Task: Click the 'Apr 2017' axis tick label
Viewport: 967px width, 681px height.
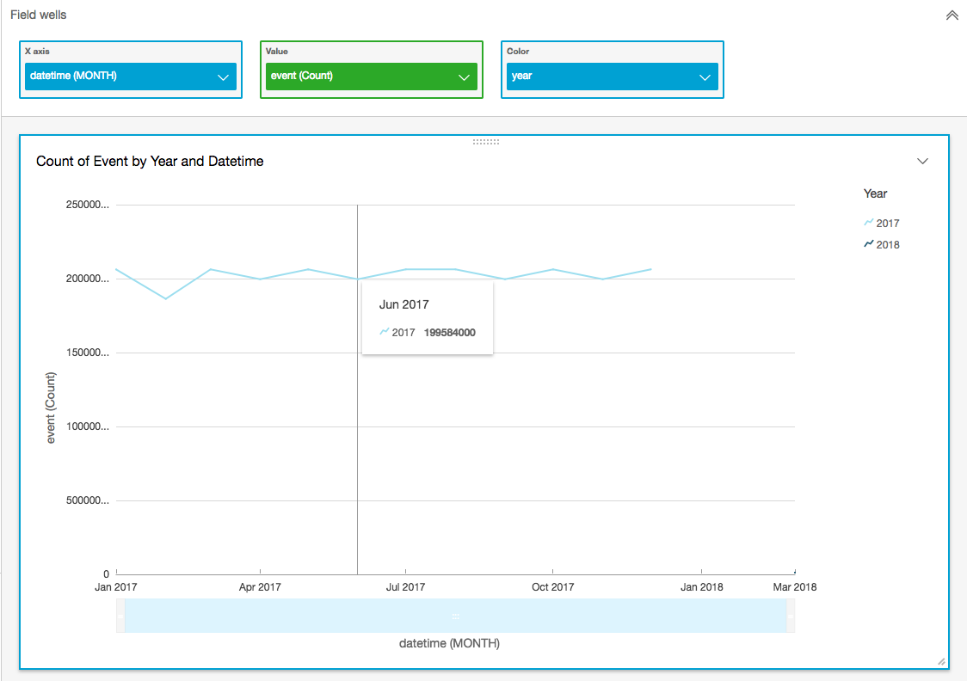Action: [260, 587]
